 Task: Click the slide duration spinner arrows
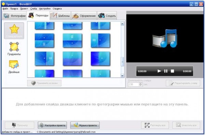click(141, 85)
